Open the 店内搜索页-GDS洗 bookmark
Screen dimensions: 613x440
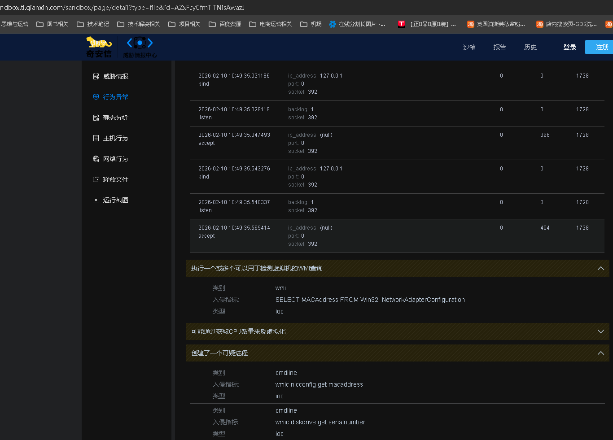(567, 24)
